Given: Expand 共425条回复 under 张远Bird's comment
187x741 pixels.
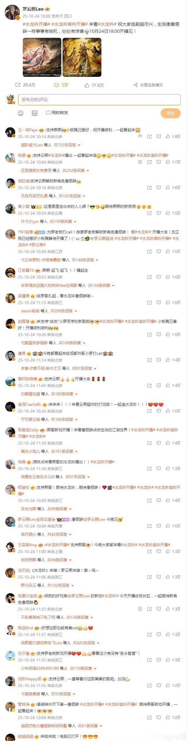Looking at the screenshot, I should coord(86,643).
